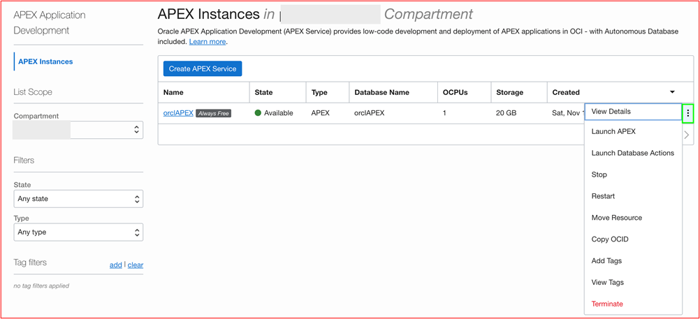Click the Sat, Nov created date cell

pos(568,113)
